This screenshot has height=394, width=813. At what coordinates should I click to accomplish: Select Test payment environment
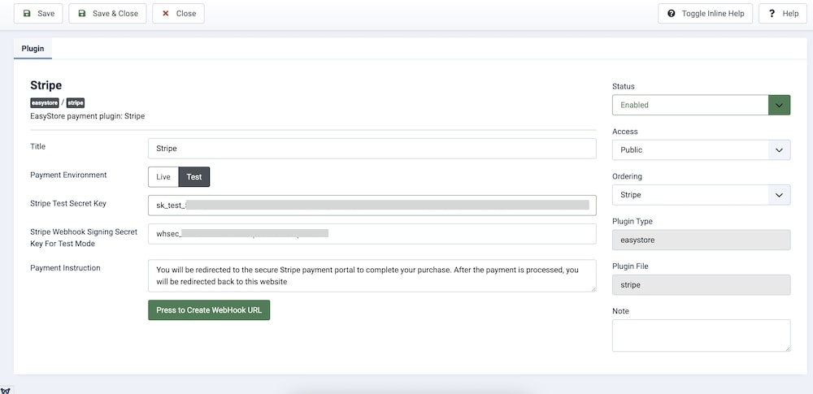pyautogui.click(x=194, y=177)
